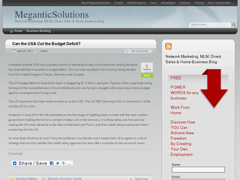The height and width of the screenshot is (180, 240).
Task: Click POWER WORDS for any business text
Action: pyautogui.click(x=185, y=93)
